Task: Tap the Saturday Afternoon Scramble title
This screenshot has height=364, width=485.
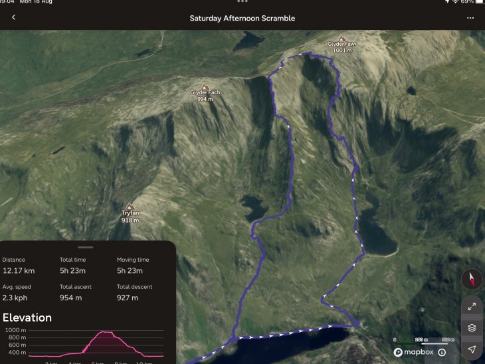Action: point(242,18)
